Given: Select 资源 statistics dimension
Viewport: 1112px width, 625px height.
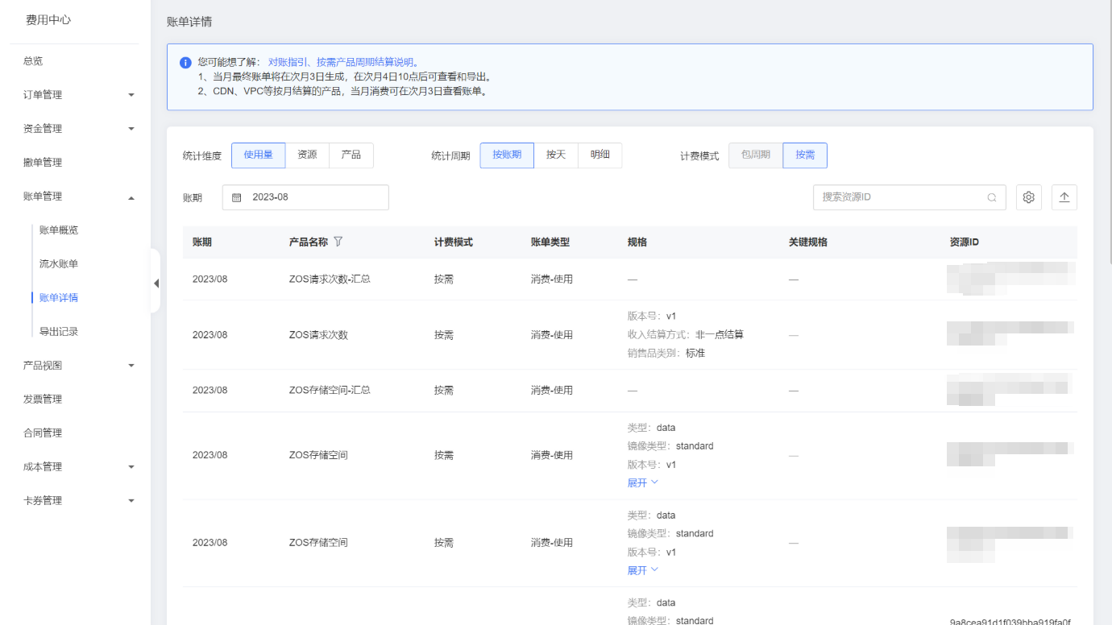Looking at the screenshot, I should 307,155.
